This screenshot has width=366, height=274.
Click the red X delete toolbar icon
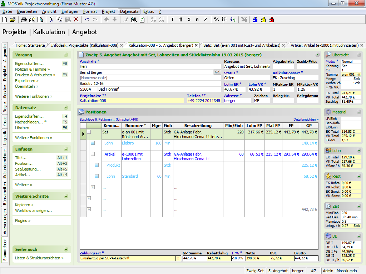(x=76, y=20)
